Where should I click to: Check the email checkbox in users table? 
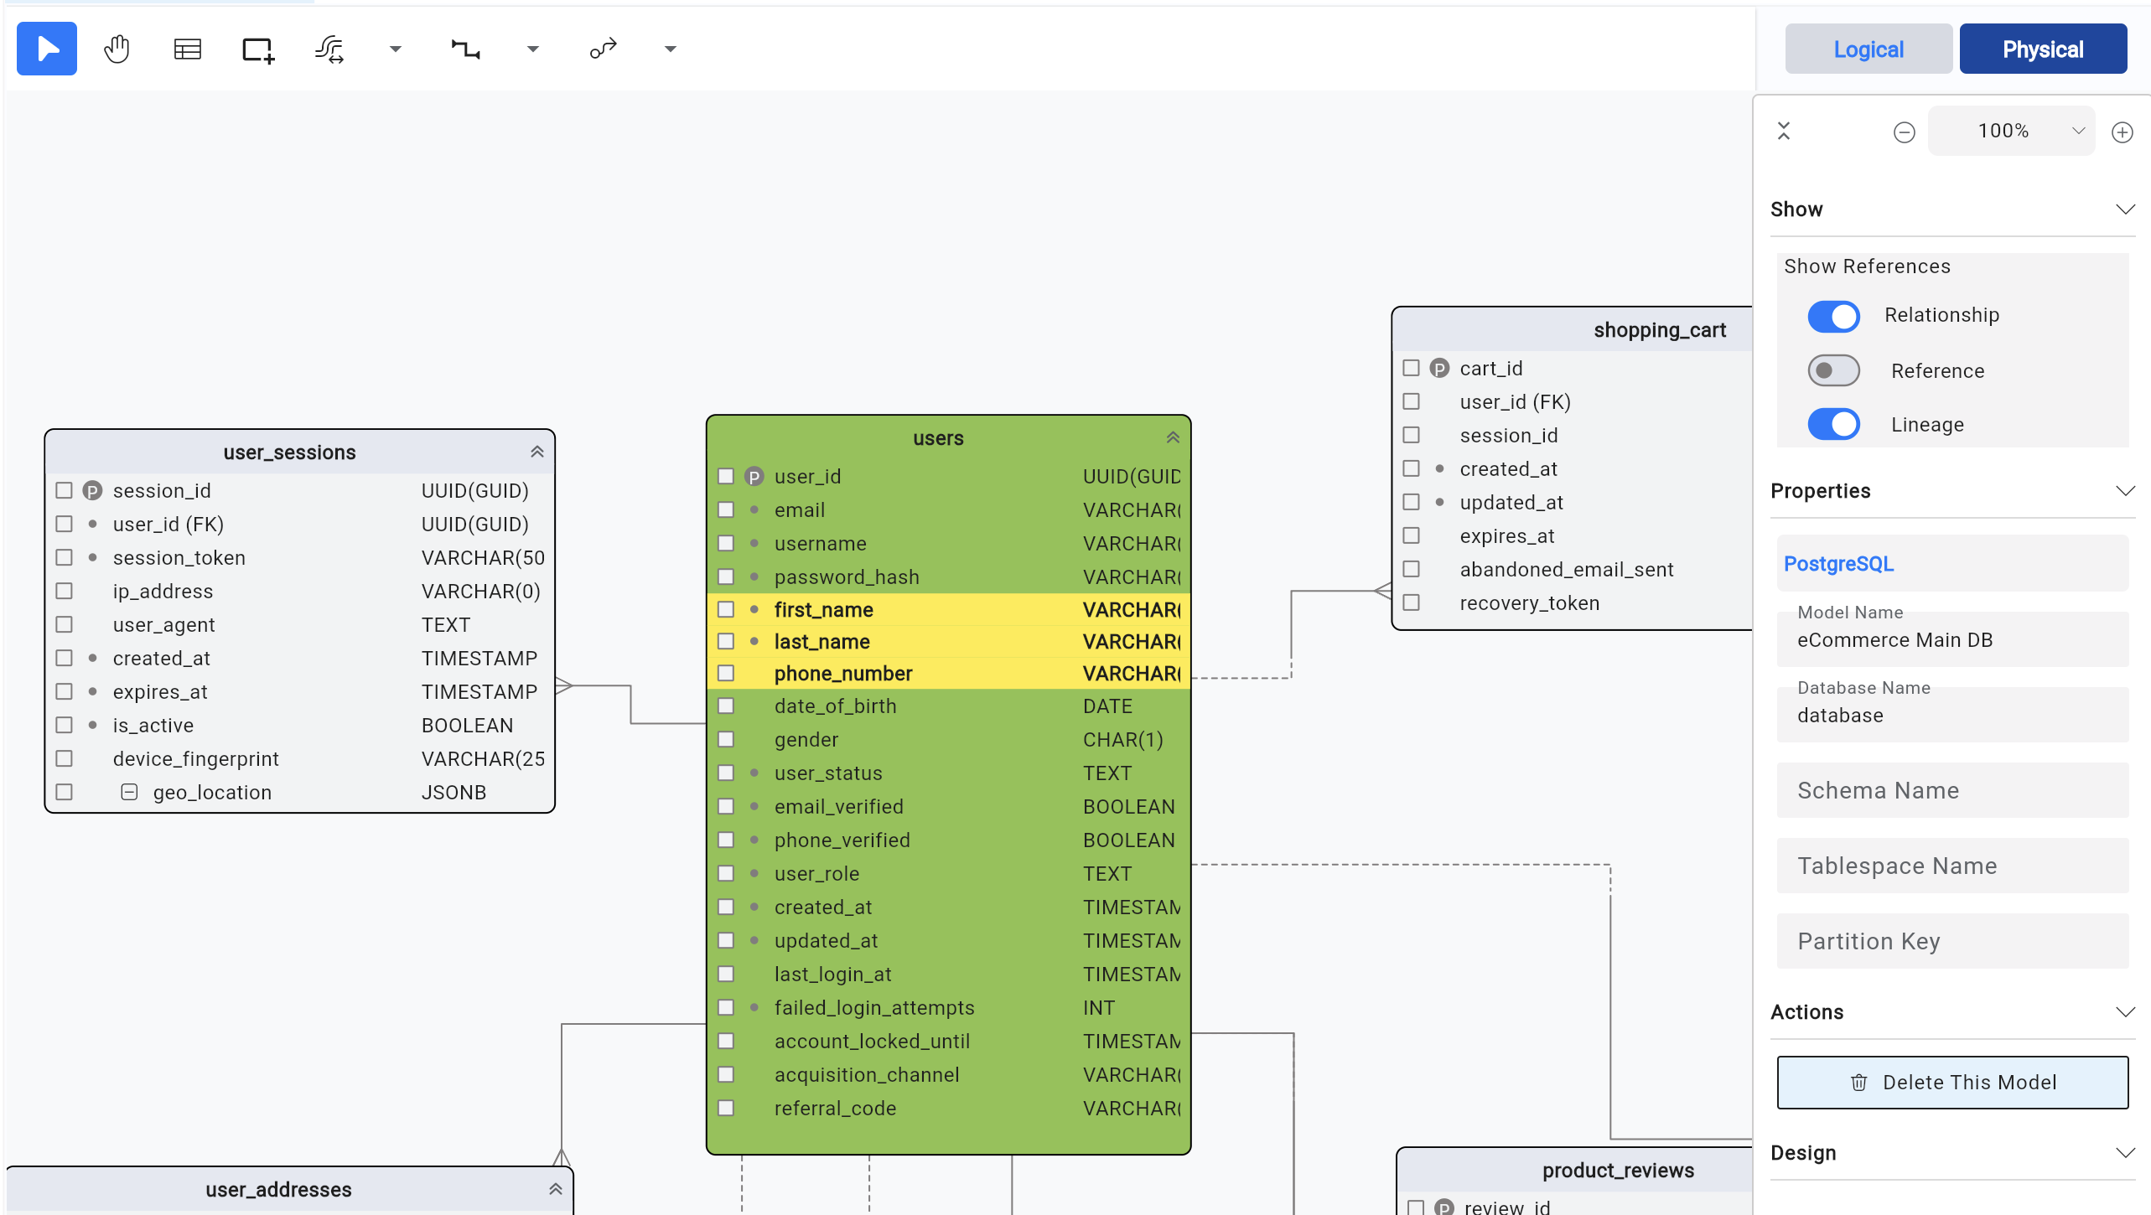[x=726, y=509]
